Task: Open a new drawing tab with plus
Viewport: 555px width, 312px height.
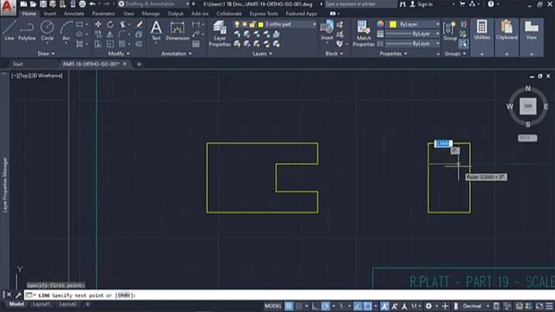Action: [x=139, y=64]
